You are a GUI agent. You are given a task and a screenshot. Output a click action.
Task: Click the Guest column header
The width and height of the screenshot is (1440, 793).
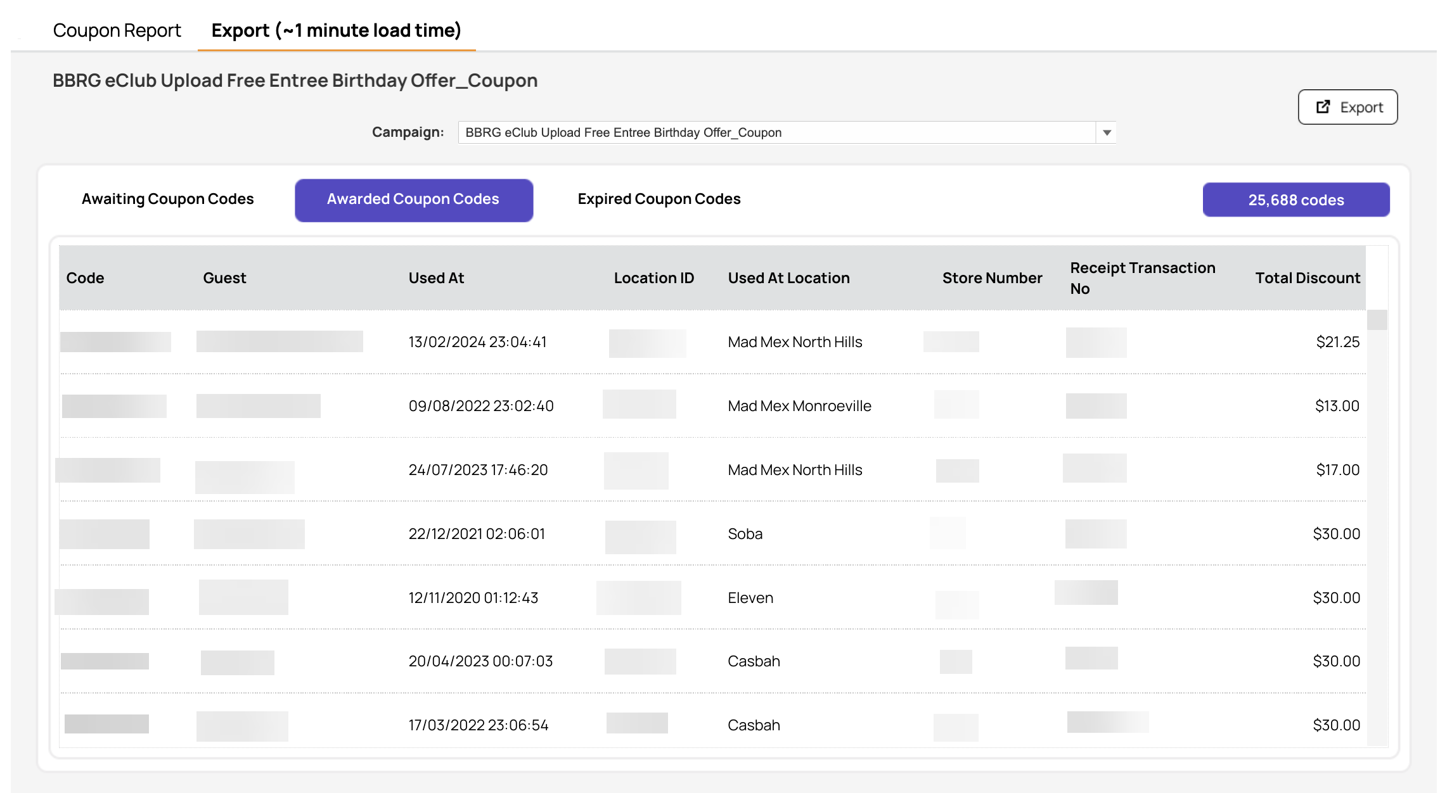click(x=224, y=278)
